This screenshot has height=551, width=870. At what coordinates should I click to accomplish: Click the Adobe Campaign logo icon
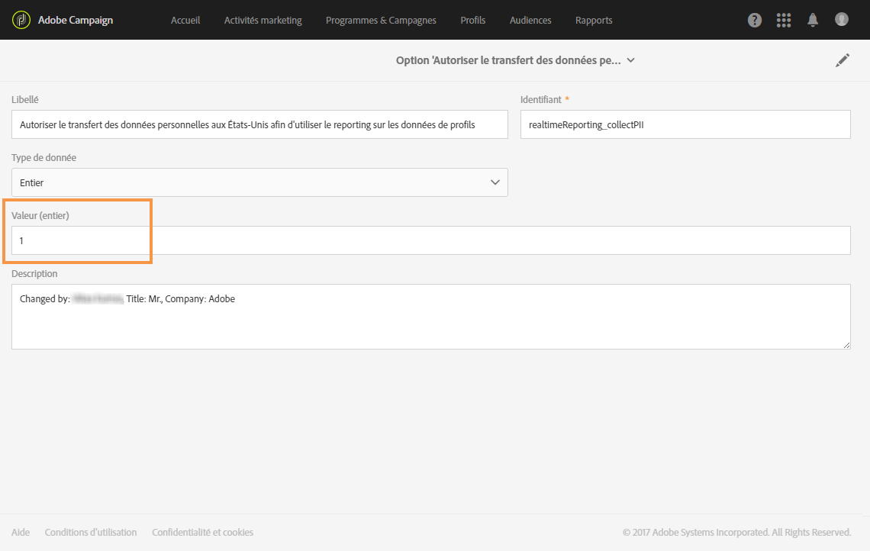(21, 20)
